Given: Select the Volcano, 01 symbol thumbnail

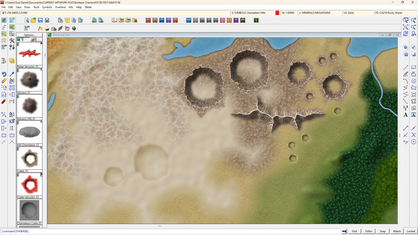Looking at the screenshot, I should (30, 81).
